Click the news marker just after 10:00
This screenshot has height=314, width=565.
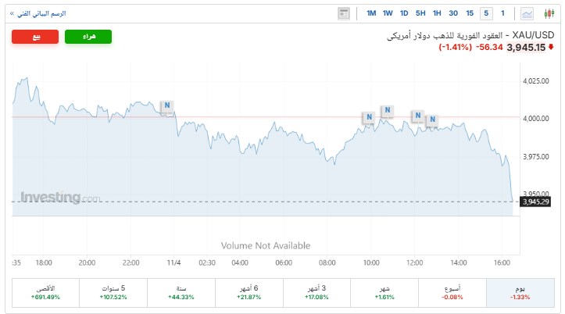[x=387, y=112]
